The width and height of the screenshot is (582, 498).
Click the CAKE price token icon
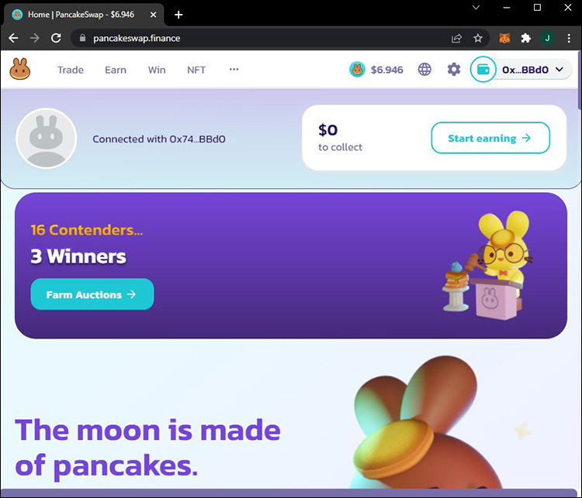357,69
